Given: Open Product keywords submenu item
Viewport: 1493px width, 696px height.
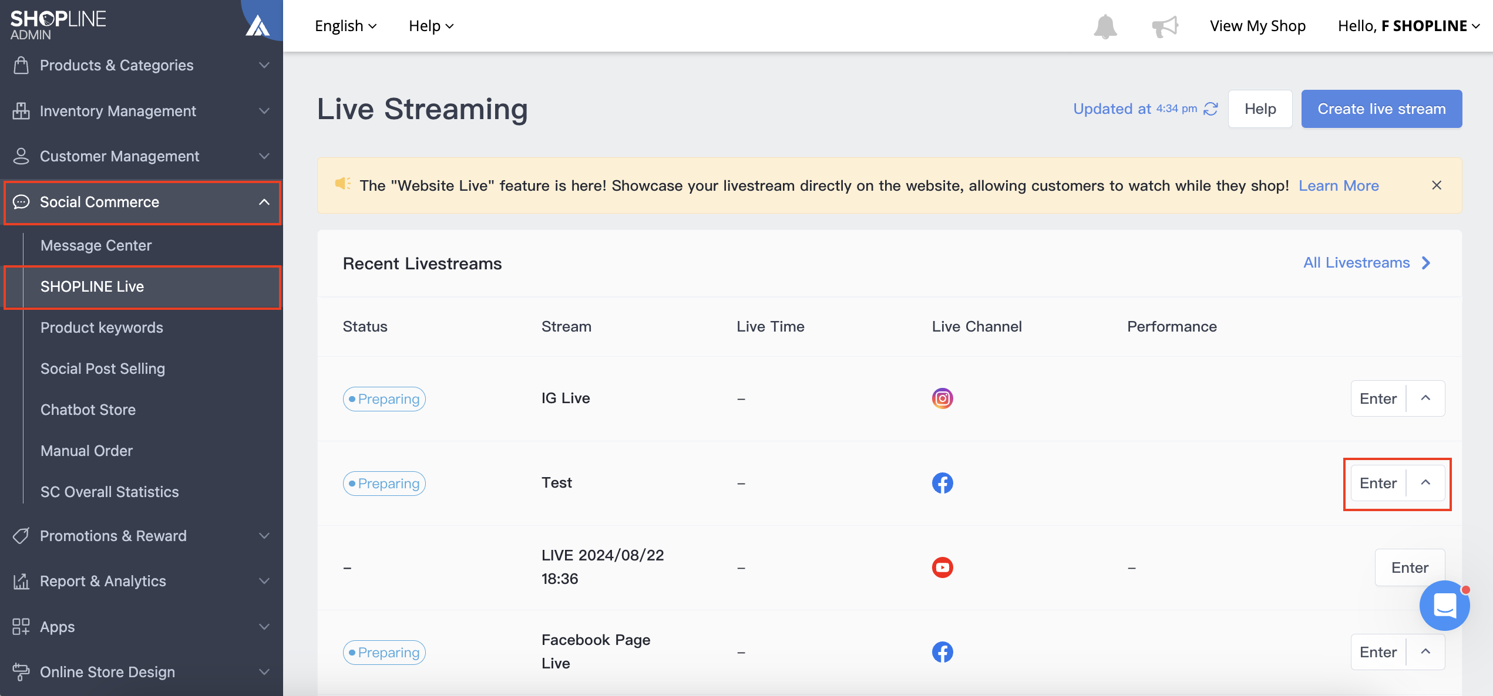Looking at the screenshot, I should pyautogui.click(x=102, y=327).
